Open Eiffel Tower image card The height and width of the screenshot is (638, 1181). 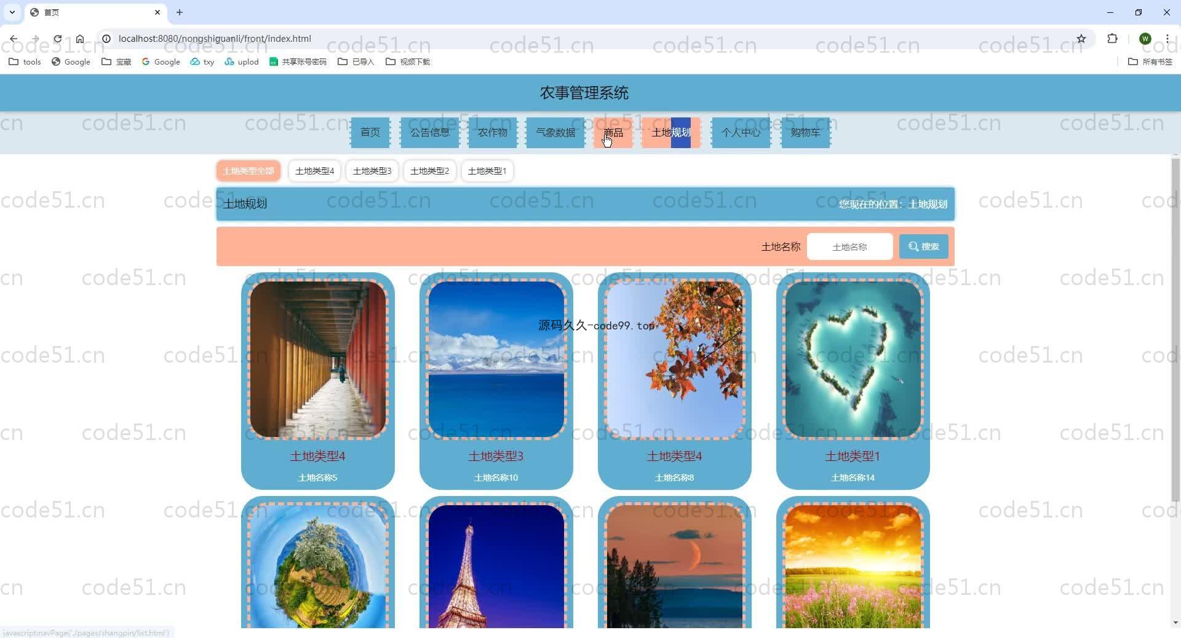pyautogui.click(x=496, y=565)
